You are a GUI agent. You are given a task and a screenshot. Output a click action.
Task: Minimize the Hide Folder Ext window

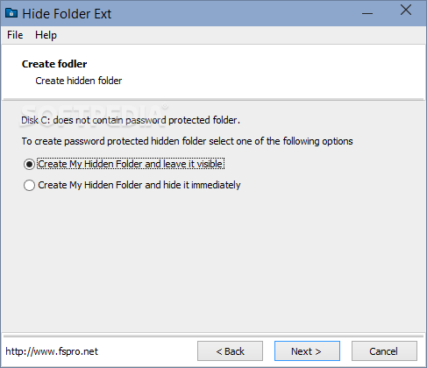pos(367,13)
